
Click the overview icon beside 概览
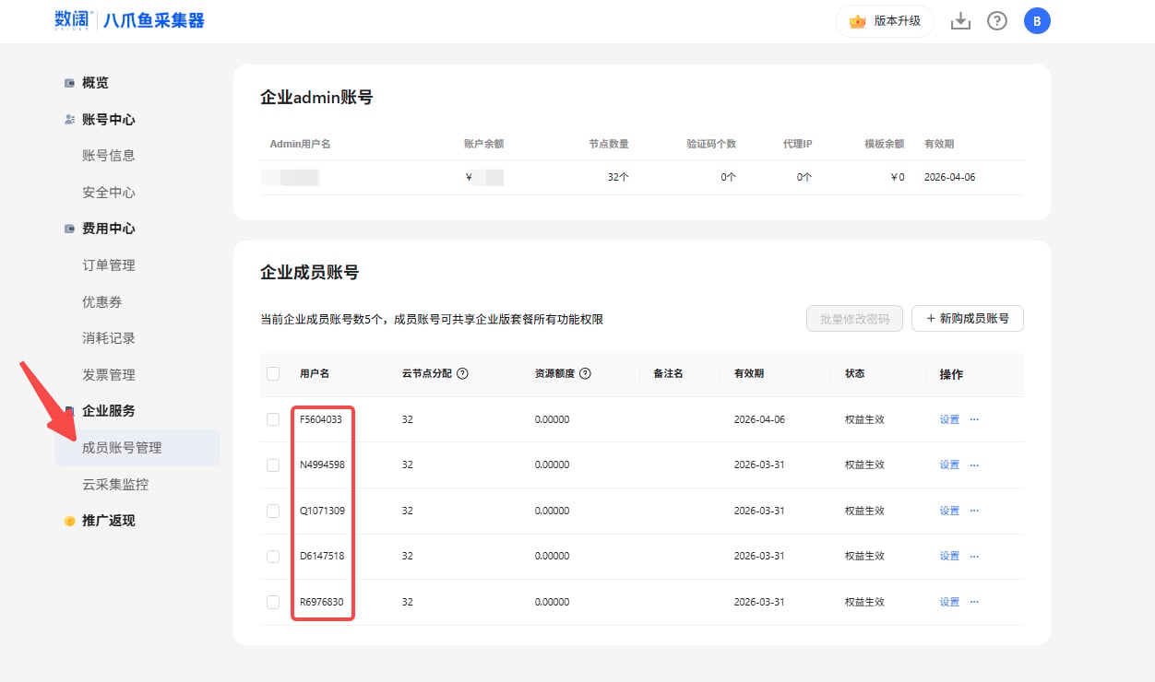(69, 83)
